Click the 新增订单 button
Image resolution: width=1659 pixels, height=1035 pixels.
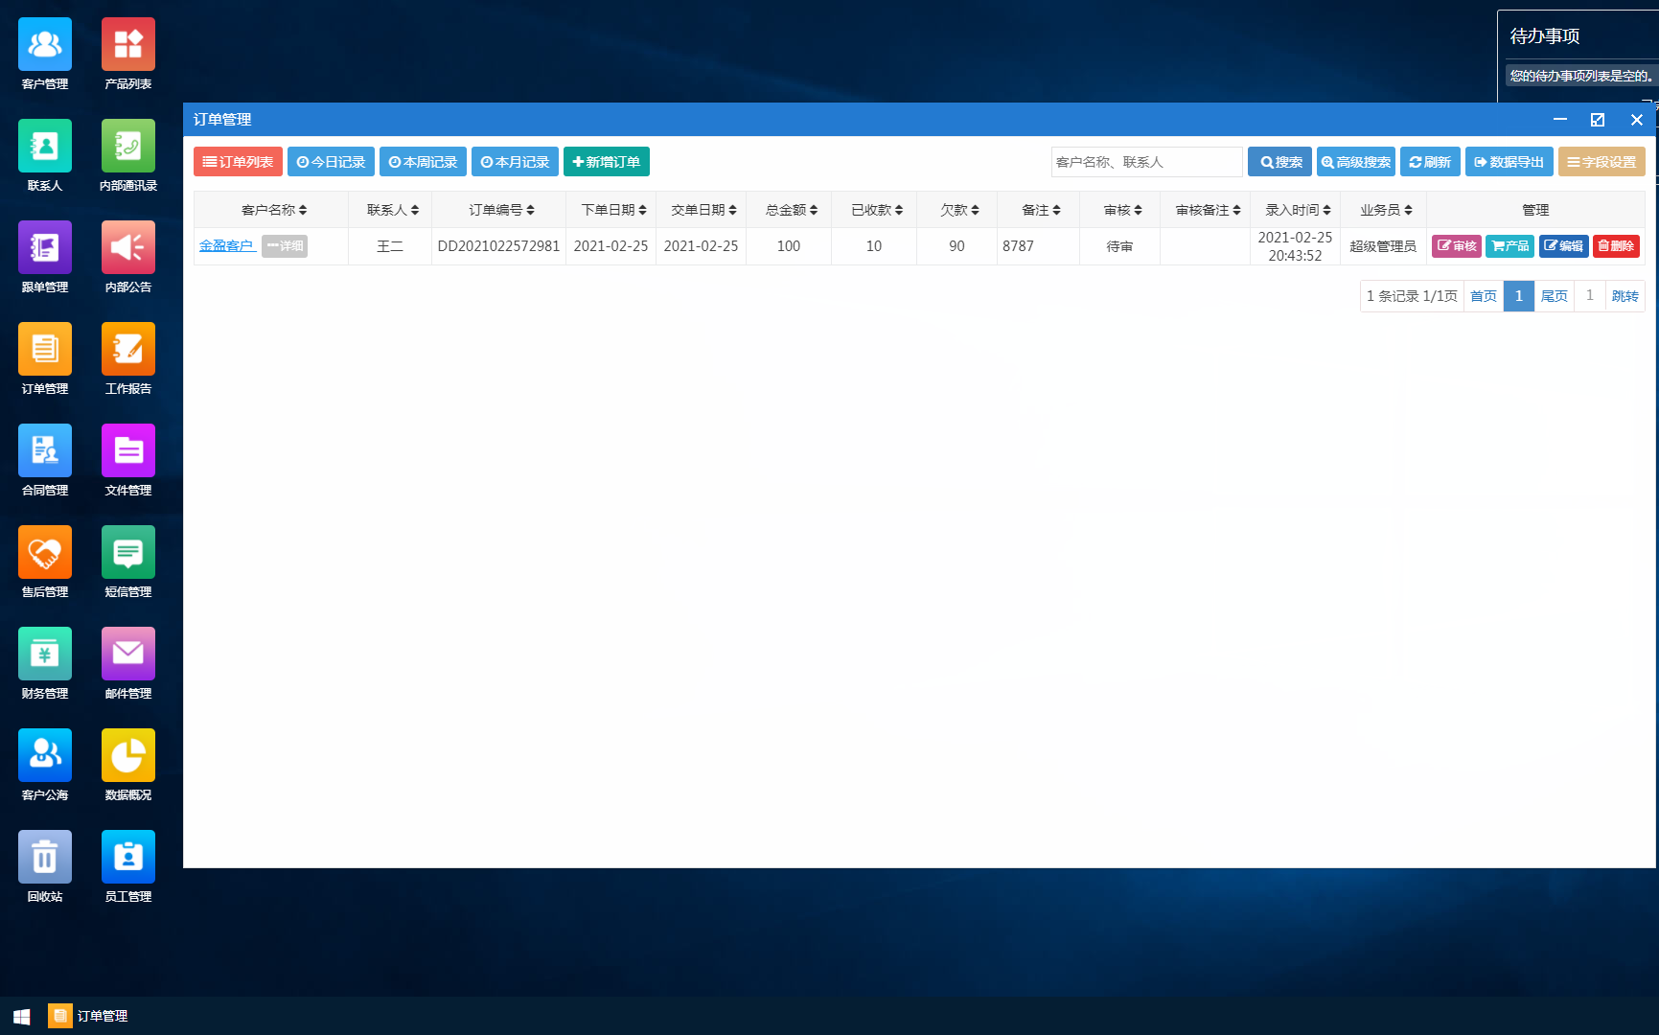607,162
